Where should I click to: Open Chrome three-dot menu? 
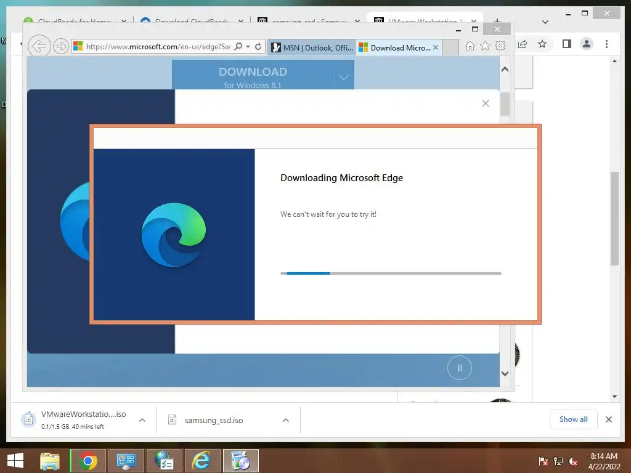pos(607,44)
